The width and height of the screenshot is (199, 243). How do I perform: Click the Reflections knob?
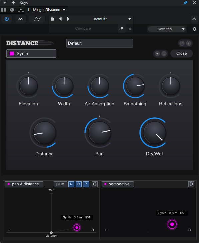[171, 86]
